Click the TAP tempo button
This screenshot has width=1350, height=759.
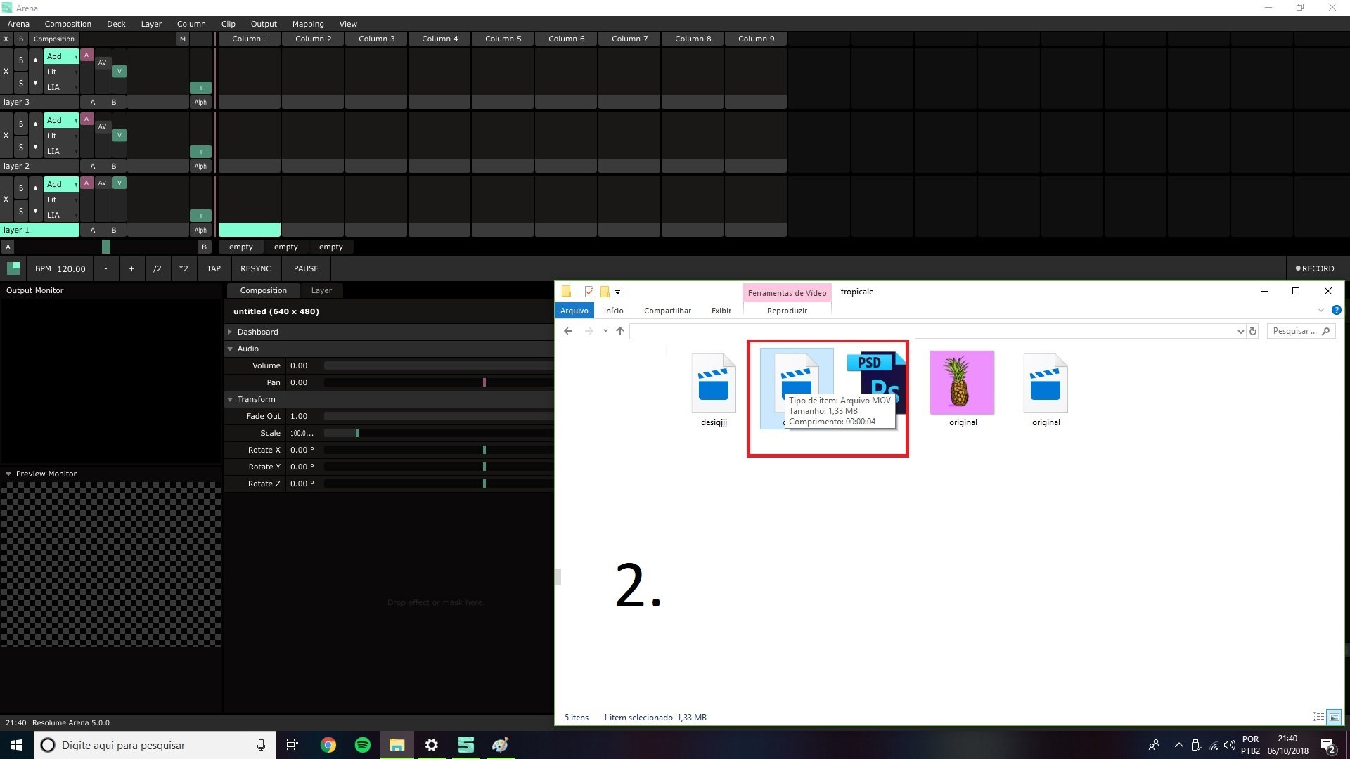click(x=214, y=269)
